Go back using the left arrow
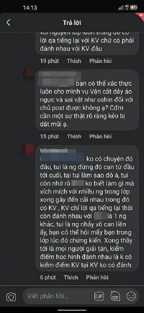Screen dimensions: 144x313 click(8, 23)
